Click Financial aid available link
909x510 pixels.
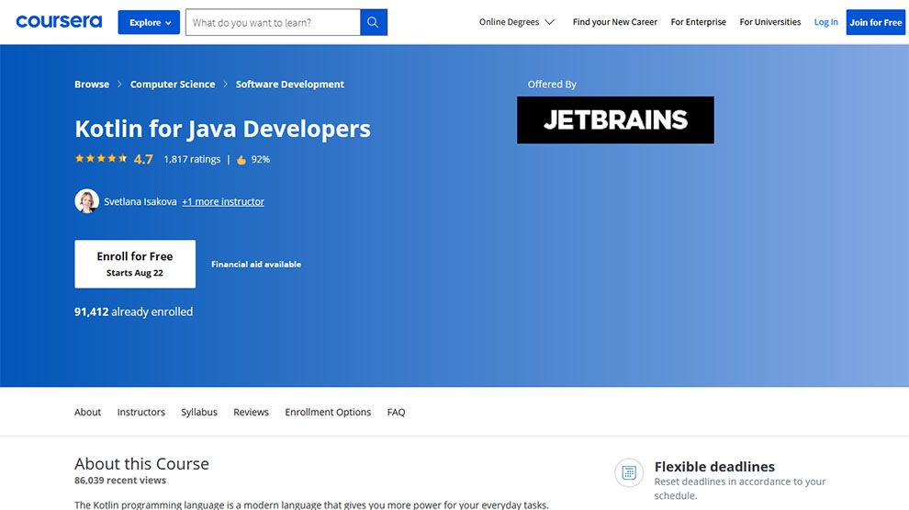point(255,264)
